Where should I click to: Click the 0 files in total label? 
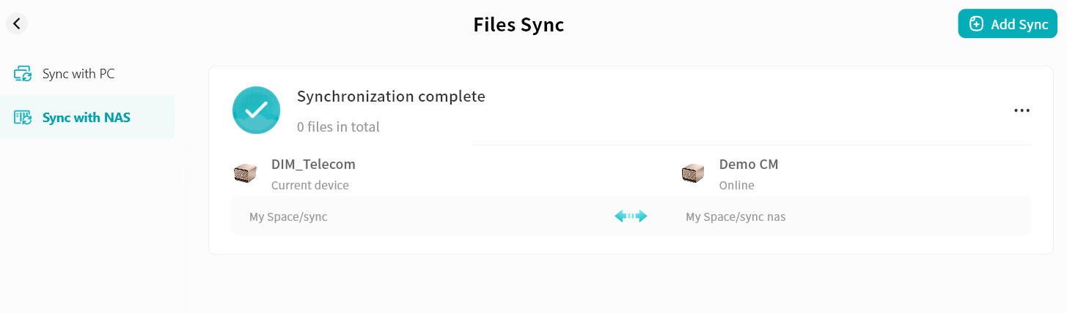[338, 127]
